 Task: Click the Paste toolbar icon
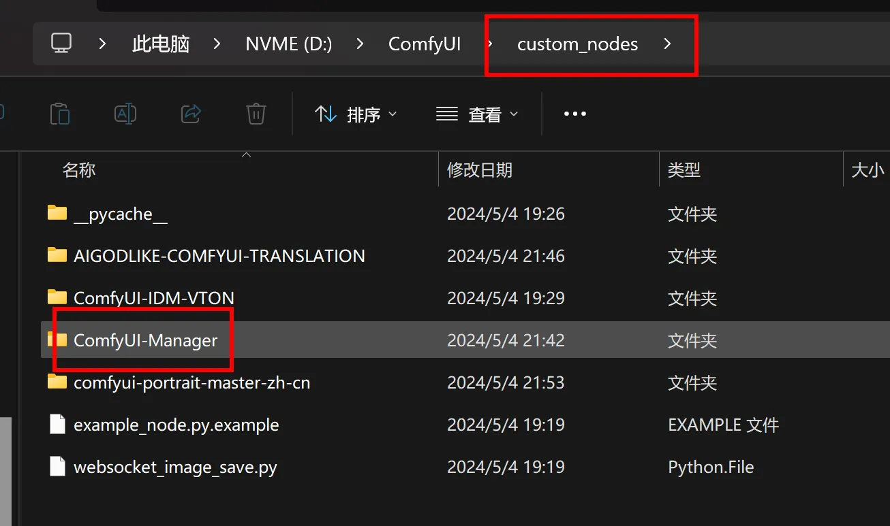[60, 114]
